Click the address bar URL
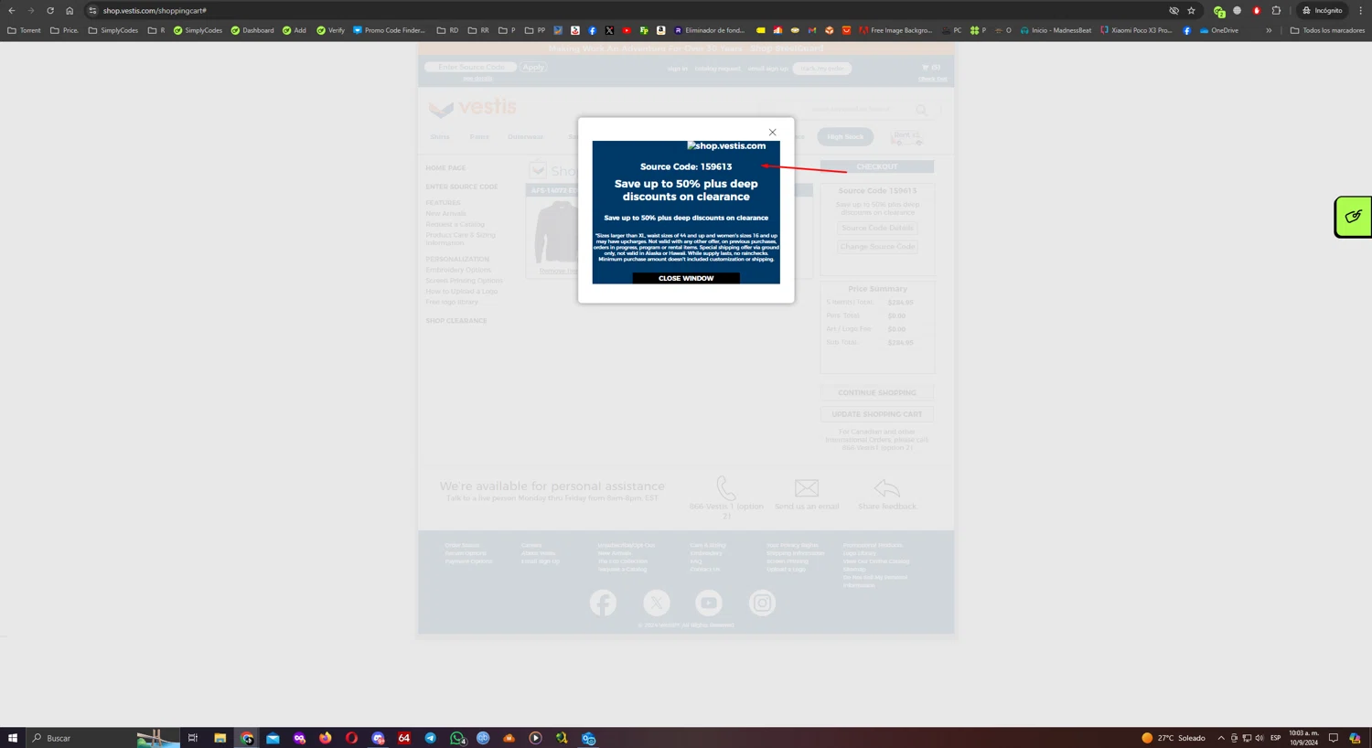 pos(155,11)
